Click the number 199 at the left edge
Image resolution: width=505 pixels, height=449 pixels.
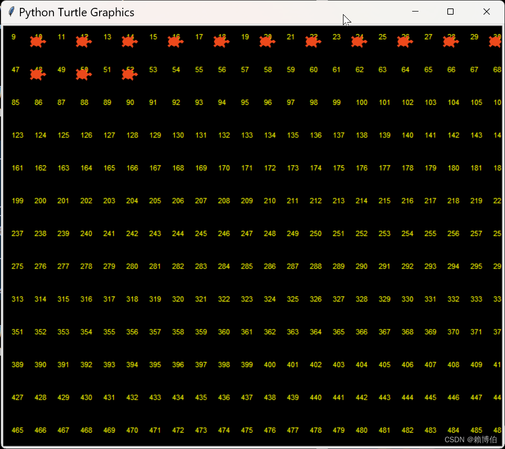coord(17,200)
